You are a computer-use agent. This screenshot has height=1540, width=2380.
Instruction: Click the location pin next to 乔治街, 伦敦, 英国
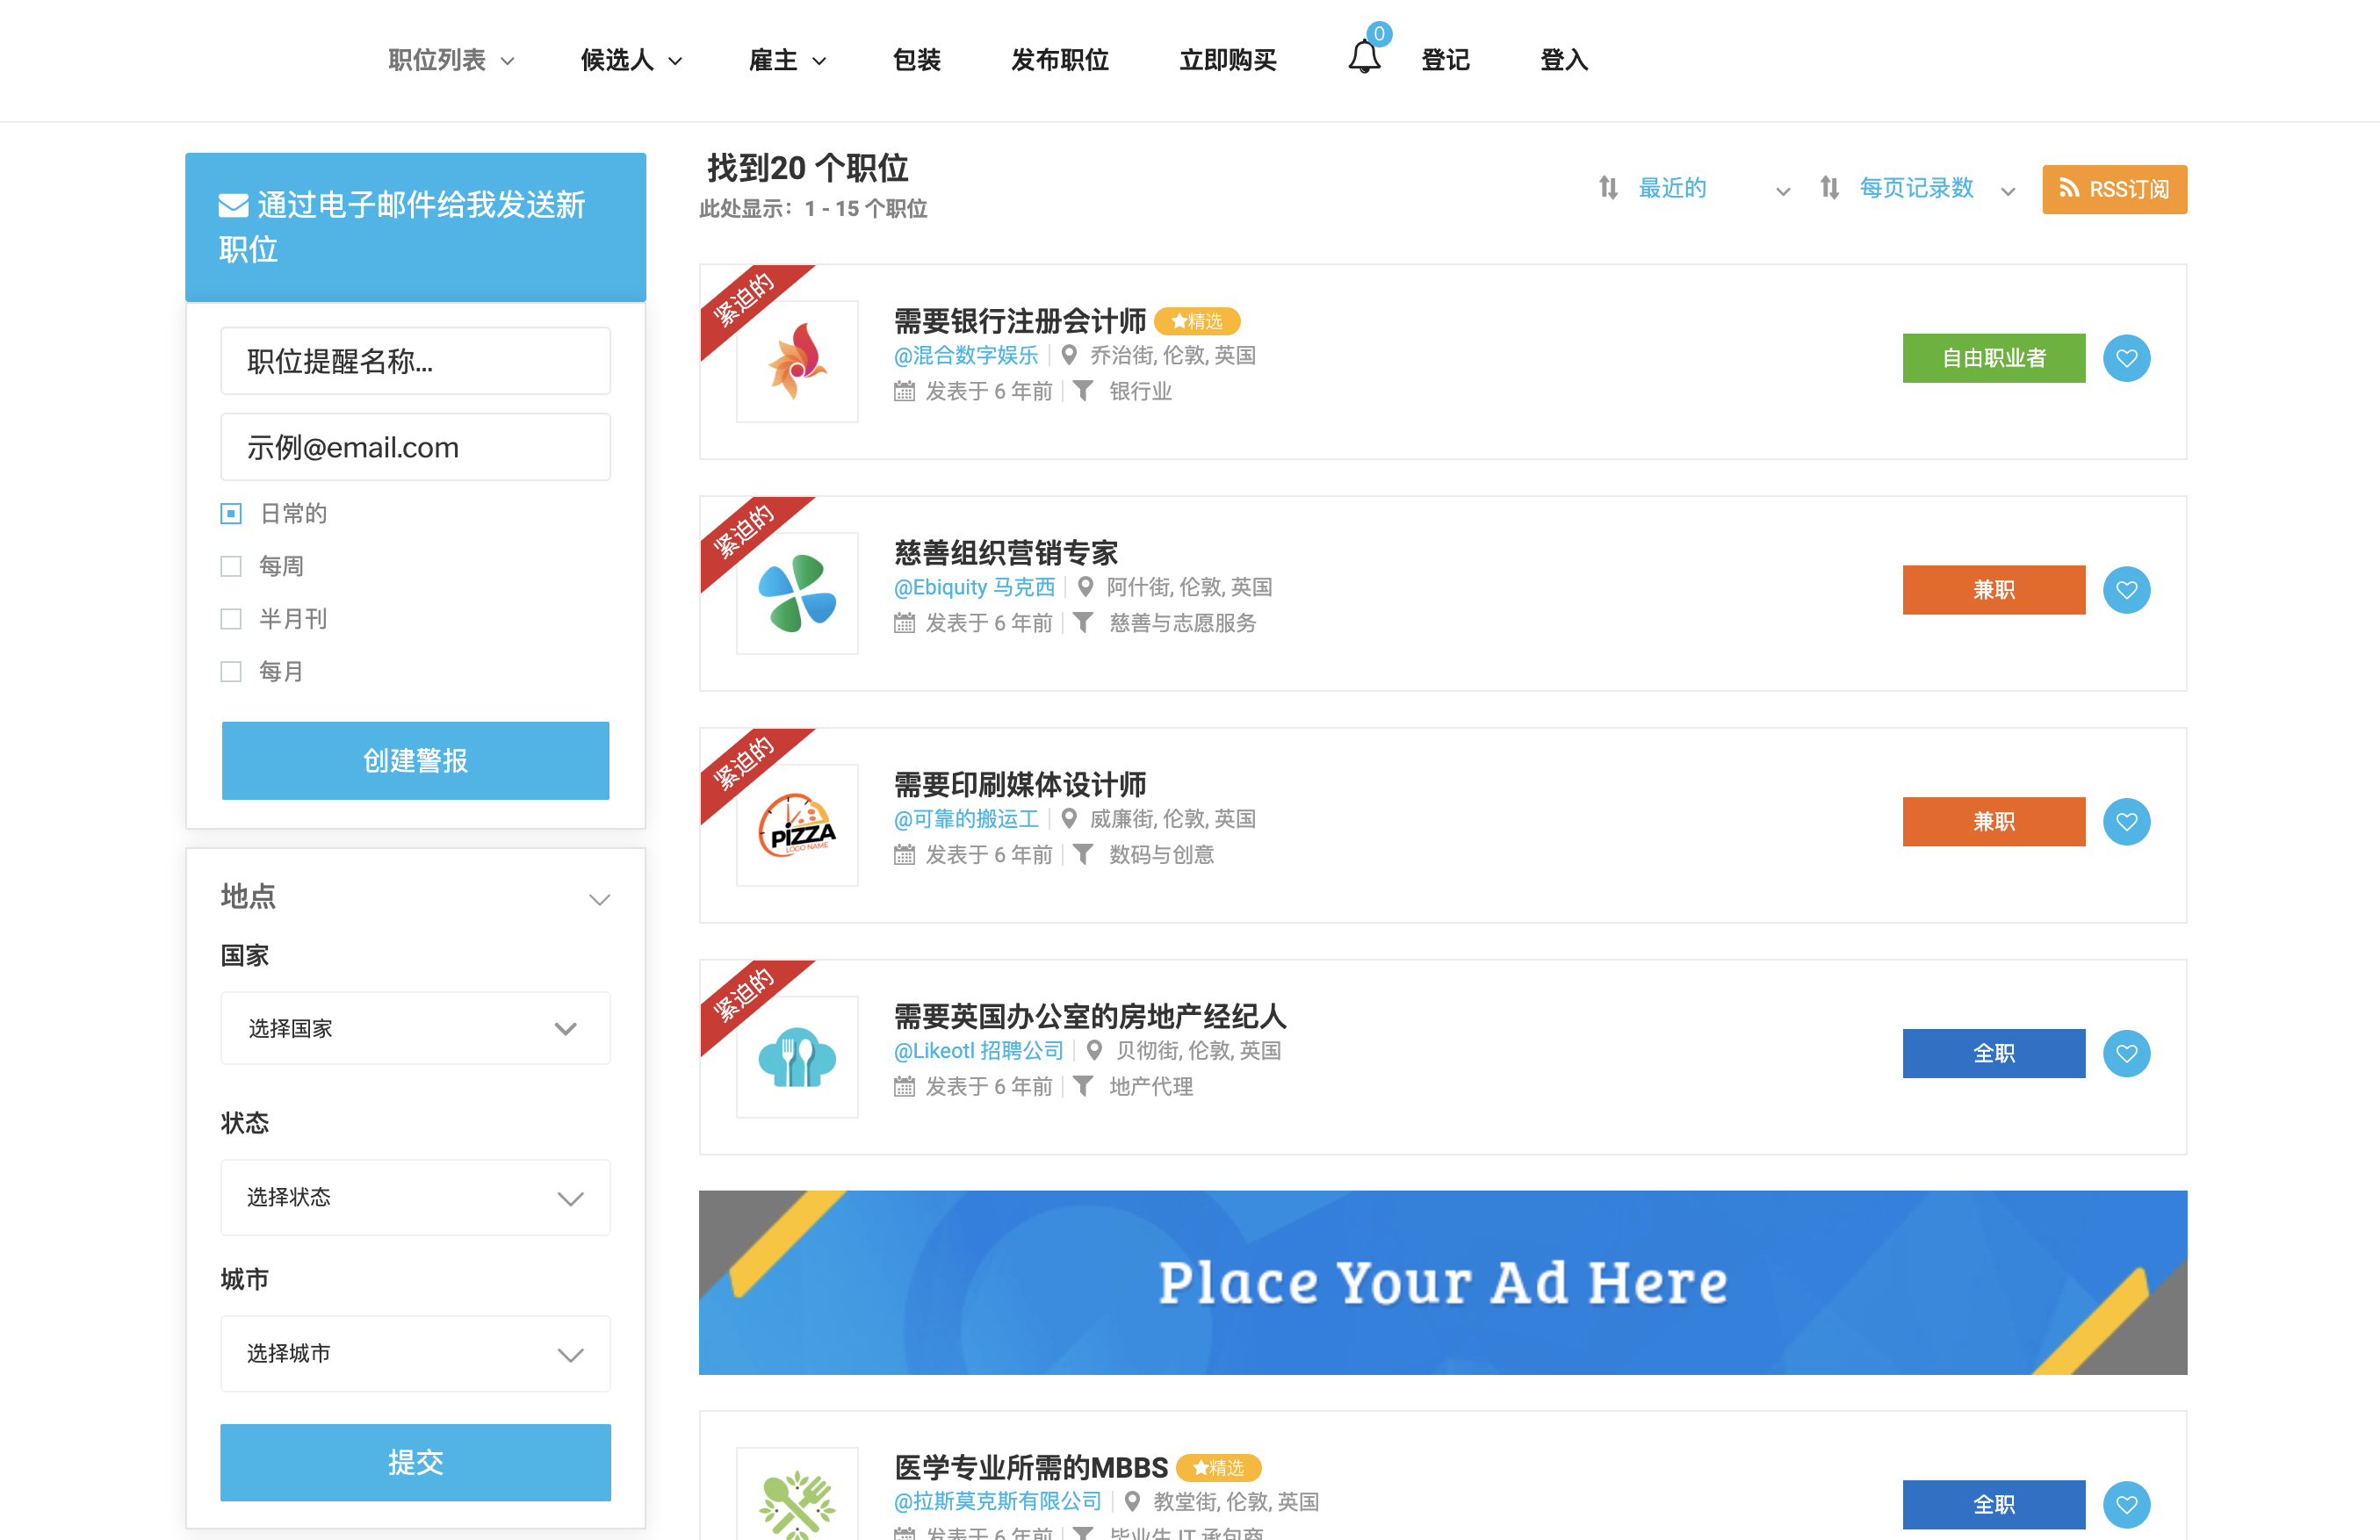[x=1068, y=355]
